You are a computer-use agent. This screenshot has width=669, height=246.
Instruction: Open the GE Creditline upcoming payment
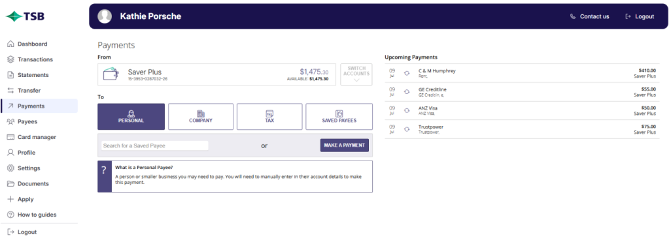coord(522,92)
